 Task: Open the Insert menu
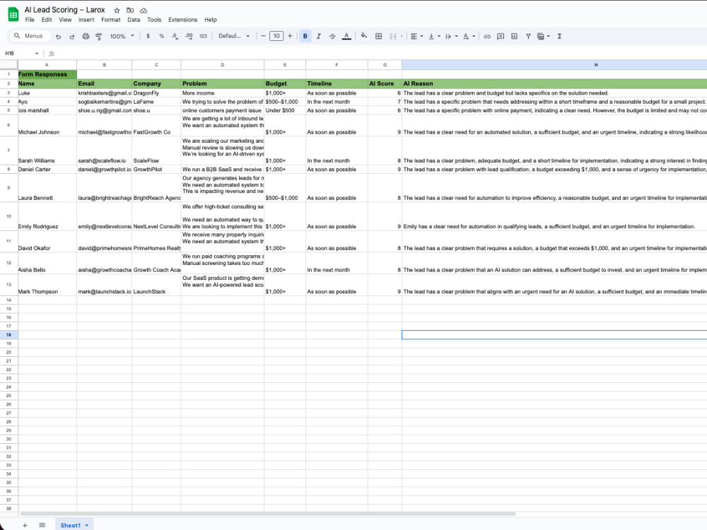coord(86,20)
